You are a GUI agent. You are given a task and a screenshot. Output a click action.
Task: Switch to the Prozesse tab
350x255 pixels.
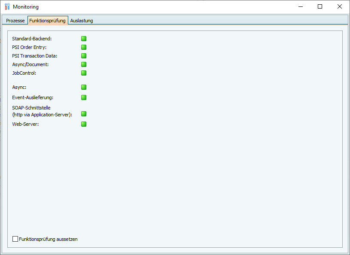(15, 21)
